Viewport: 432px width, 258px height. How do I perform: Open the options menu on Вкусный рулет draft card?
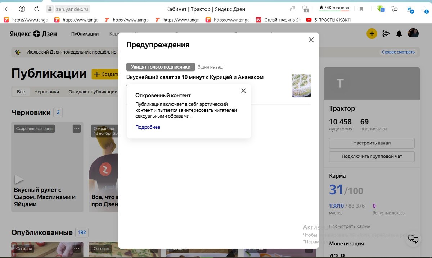[x=76, y=128]
